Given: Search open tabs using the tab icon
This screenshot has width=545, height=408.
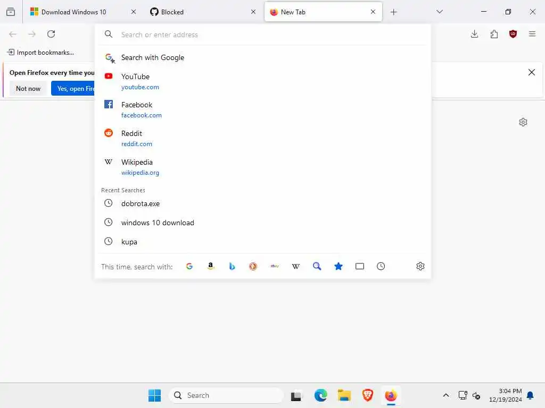Looking at the screenshot, I should (x=360, y=266).
